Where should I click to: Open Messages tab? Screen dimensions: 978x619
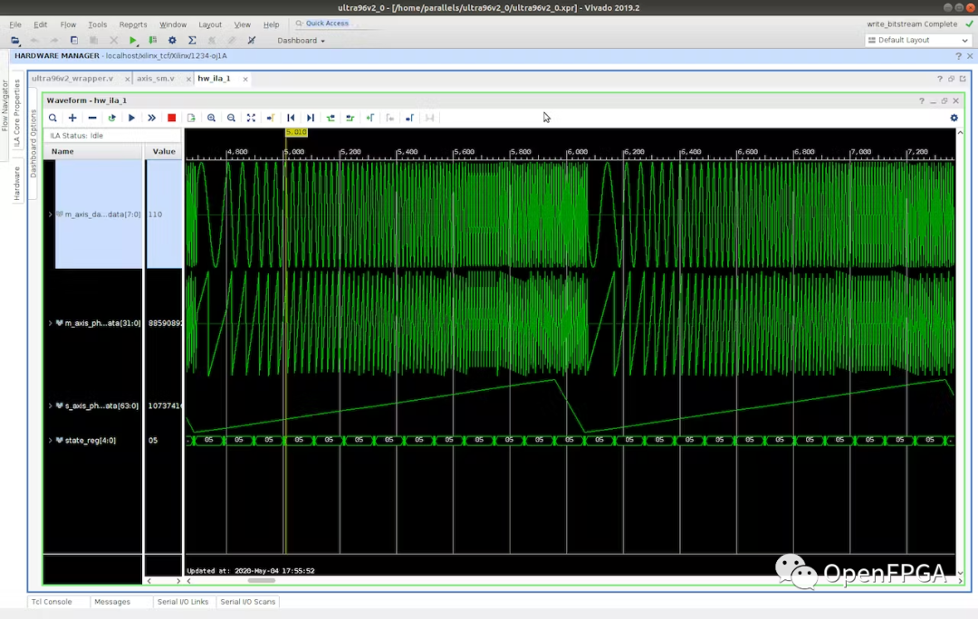pos(112,602)
